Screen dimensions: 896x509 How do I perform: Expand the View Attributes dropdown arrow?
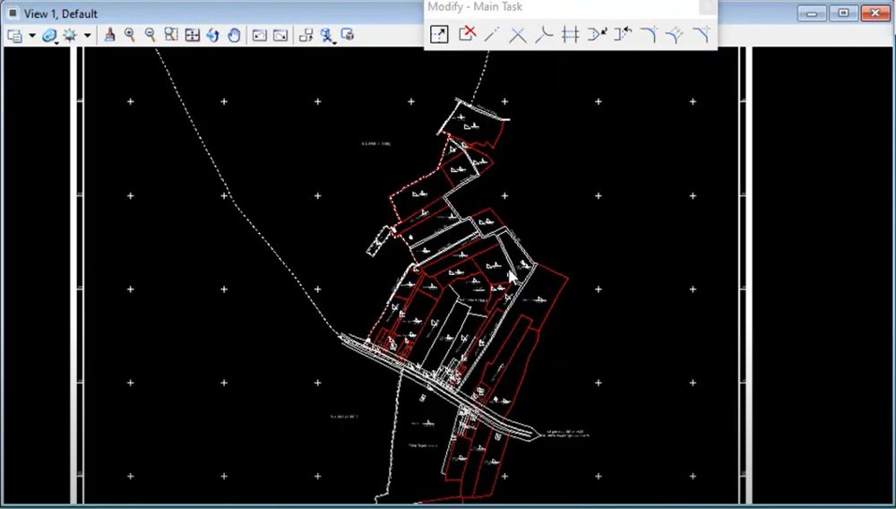click(x=32, y=36)
